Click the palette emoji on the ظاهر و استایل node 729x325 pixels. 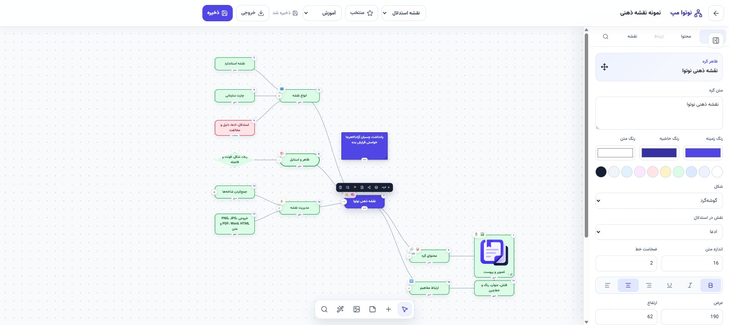tap(282, 154)
